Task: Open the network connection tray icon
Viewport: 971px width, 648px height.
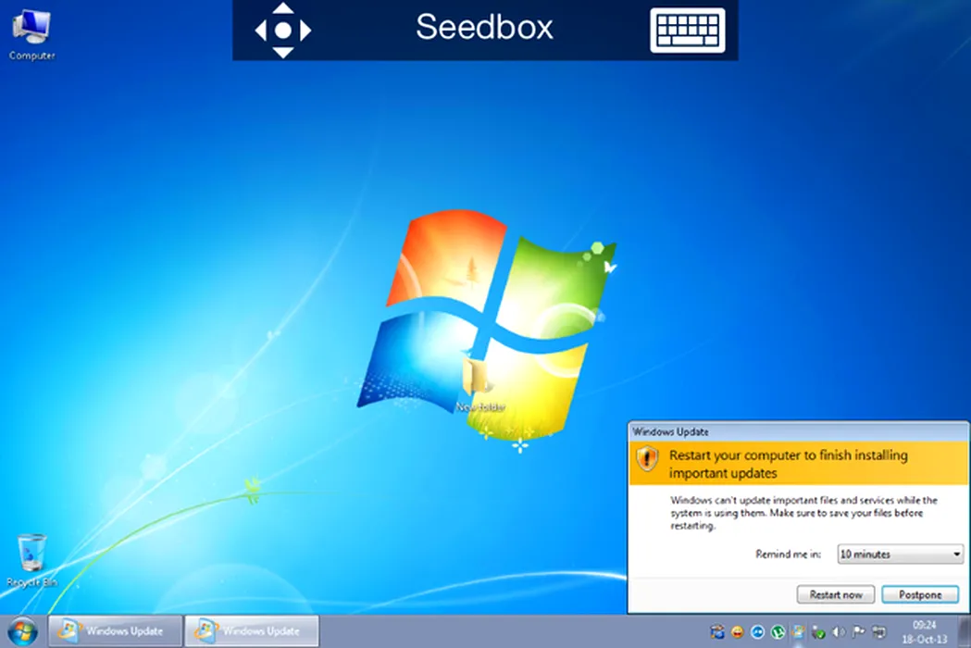Action: [x=878, y=632]
